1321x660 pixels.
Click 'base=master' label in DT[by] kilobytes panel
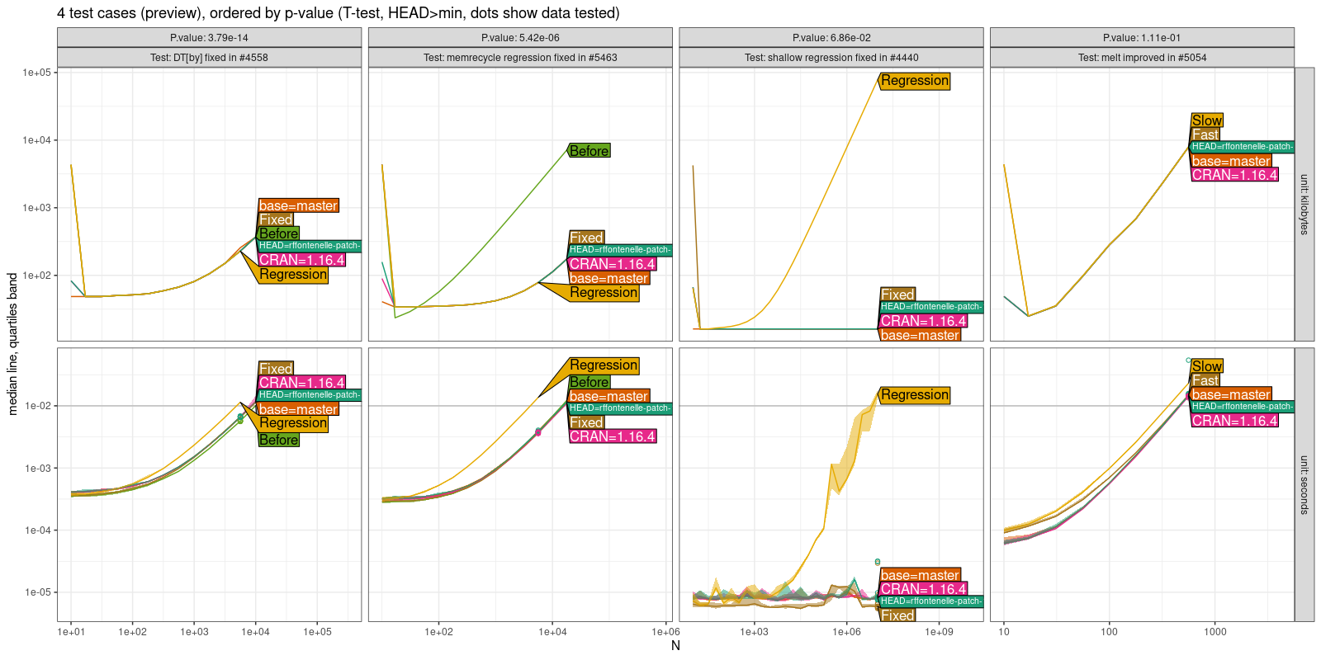298,206
